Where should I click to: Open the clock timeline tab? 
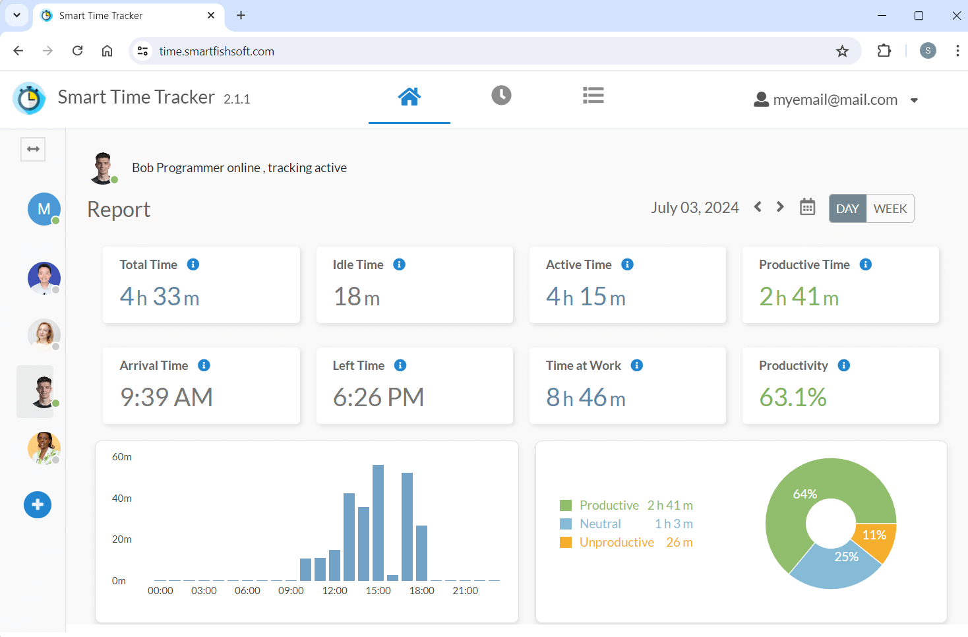501,96
